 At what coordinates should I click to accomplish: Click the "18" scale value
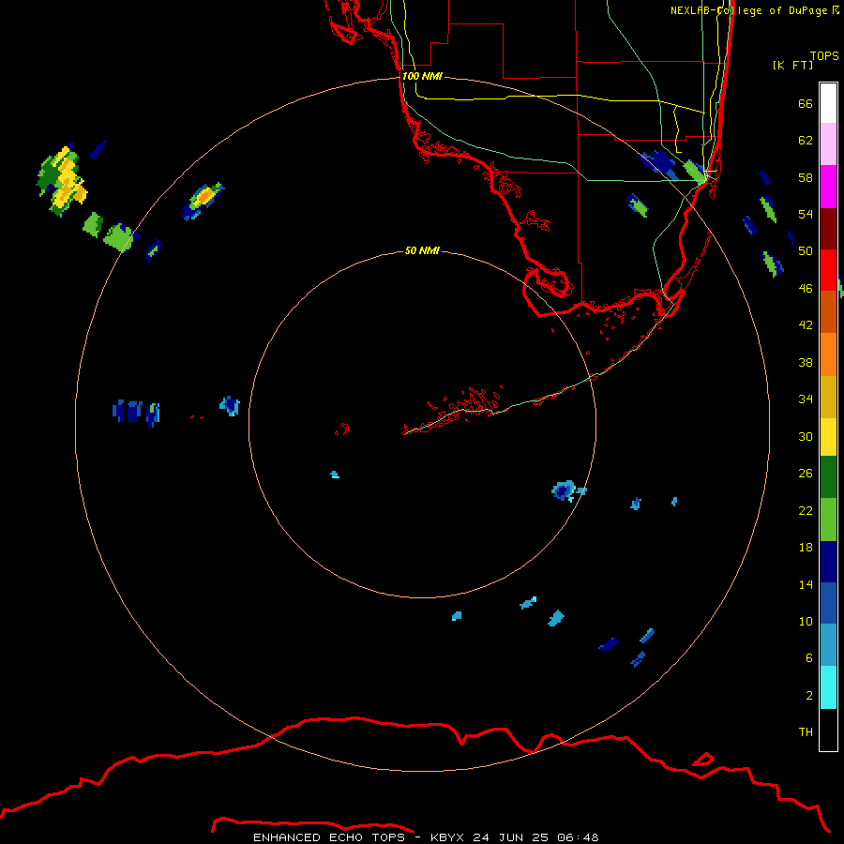(x=806, y=548)
